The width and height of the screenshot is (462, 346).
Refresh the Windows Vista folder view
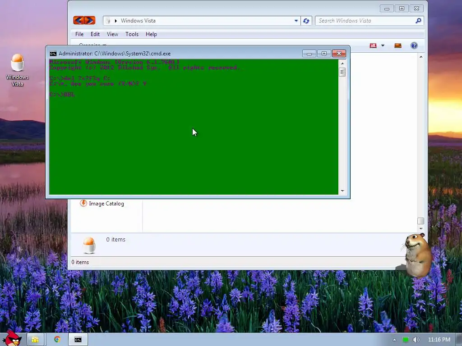tap(306, 21)
